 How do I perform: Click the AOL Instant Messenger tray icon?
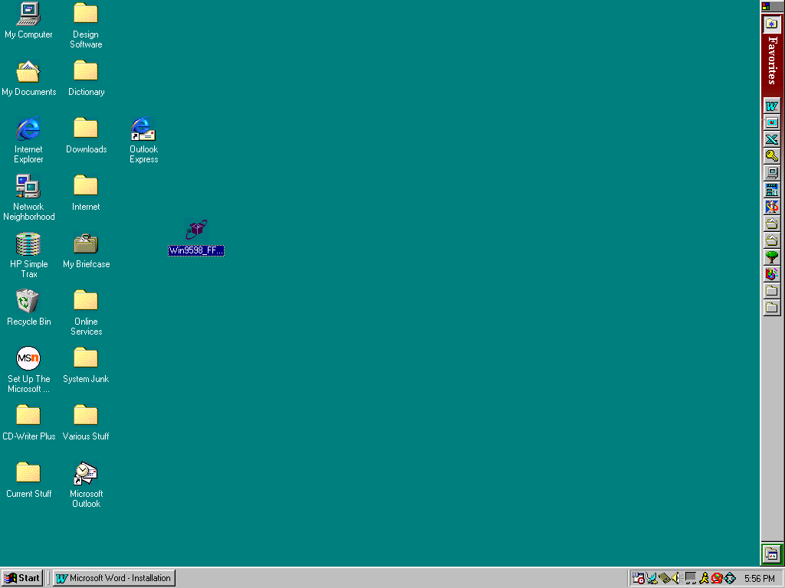pyautogui.click(x=703, y=578)
